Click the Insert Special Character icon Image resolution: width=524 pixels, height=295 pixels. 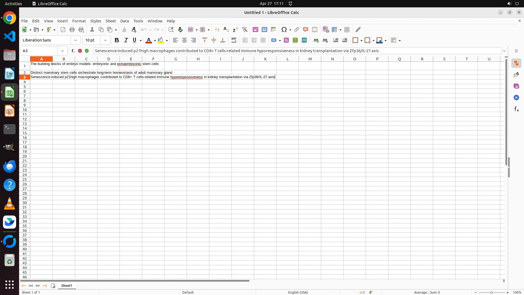[x=284, y=29]
